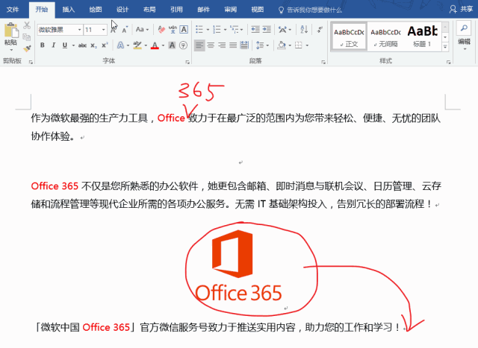
Task: Expand borders dropdown arrow
Action: pos(307,45)
